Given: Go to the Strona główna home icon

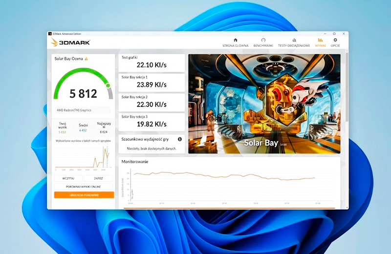Looking at the screenshot, I should click(x=236, y=40).
